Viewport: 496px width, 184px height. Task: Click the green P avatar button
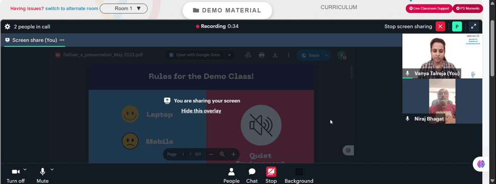tap(457, 27)
